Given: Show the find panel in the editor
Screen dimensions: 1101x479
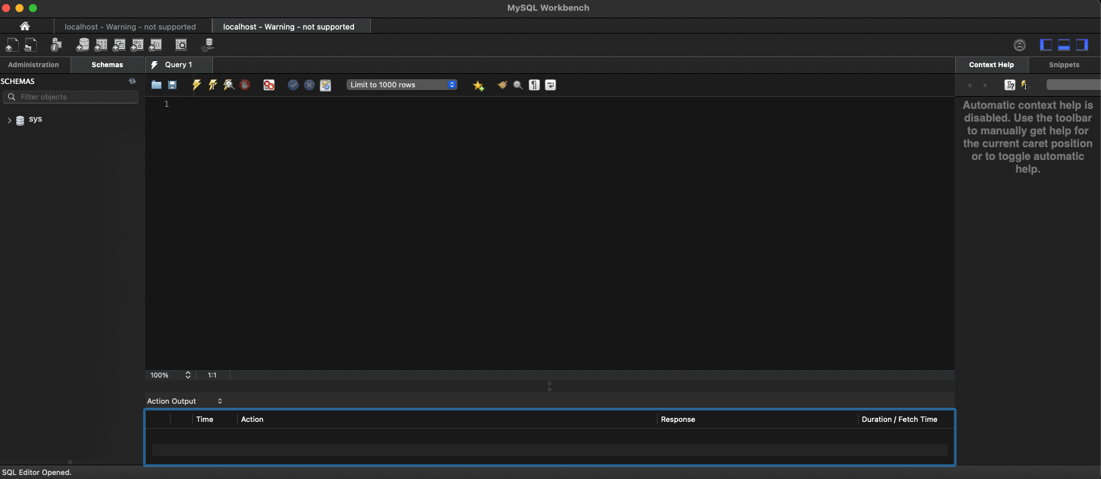Looking at the screenshot, I should click(518, 85).
